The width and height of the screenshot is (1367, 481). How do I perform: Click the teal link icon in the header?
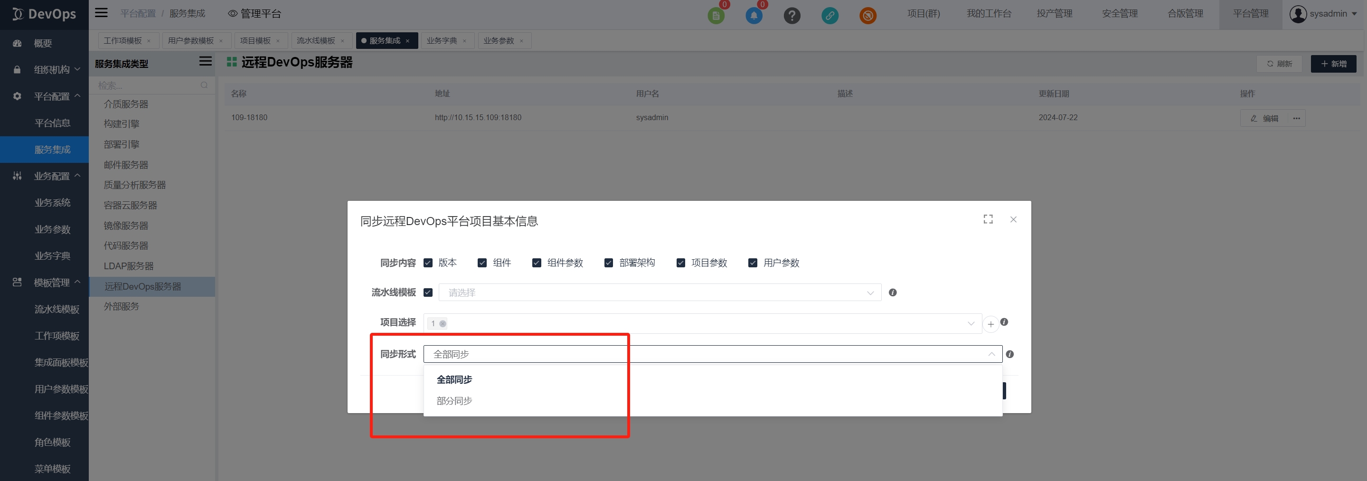point(830,15)
